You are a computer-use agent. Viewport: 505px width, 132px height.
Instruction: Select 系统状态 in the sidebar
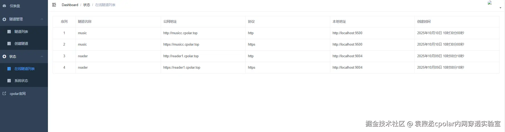pos(21,81)
